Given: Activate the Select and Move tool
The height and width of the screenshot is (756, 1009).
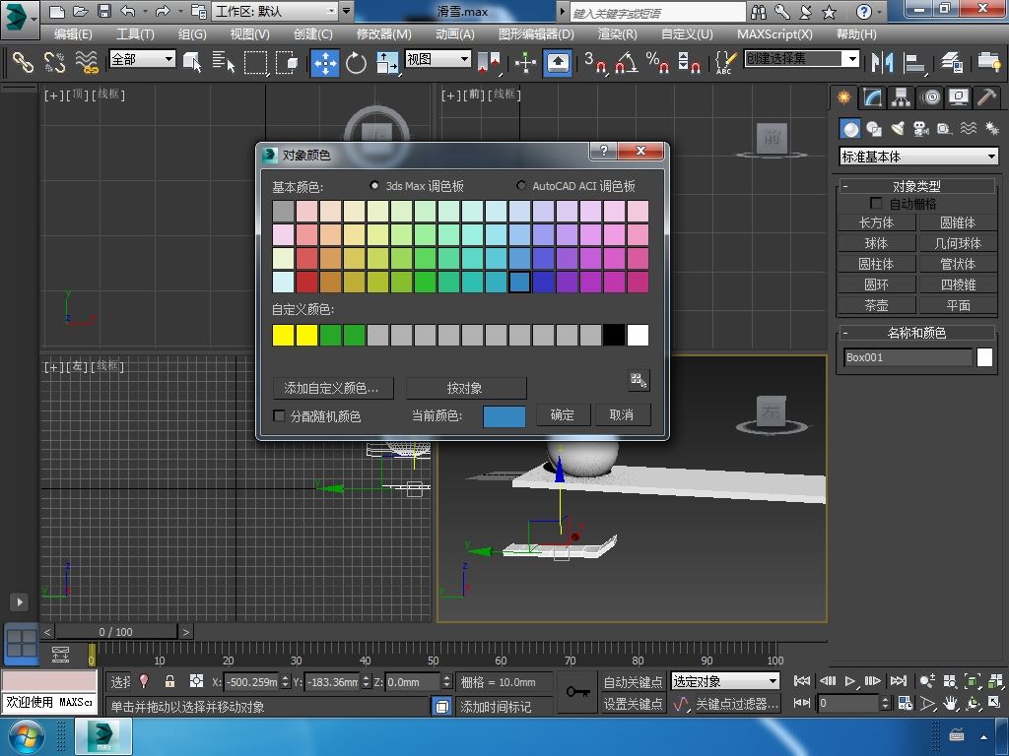Looking at the screenshot, I should (x=325, y=63).
